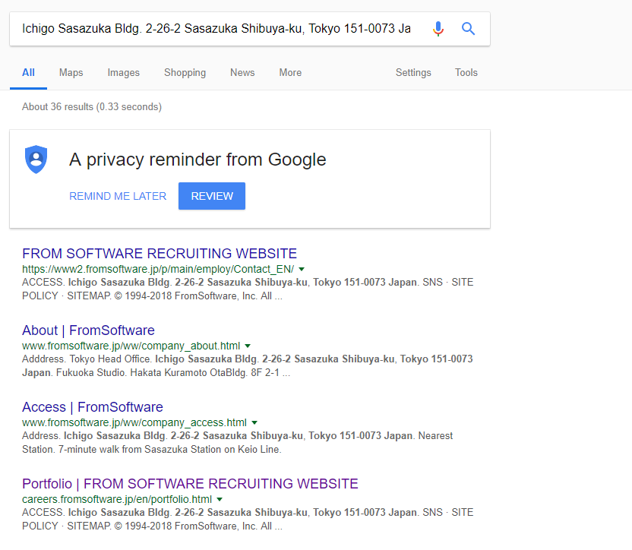Switch to the Images tab
Image resolution: width=632 pixels, height=550 pixels.
[123, 73]
